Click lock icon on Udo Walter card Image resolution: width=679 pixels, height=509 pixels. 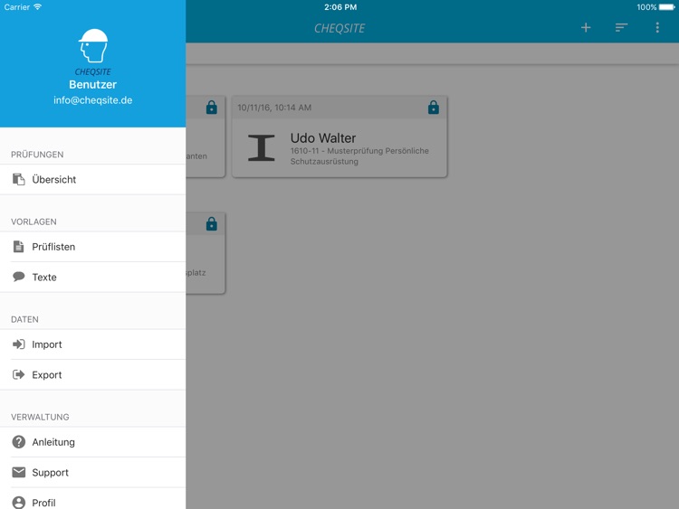[434, 108]
